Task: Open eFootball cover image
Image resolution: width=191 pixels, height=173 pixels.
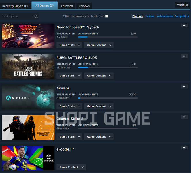Action: pyautogui.click(x=28, y=158)
